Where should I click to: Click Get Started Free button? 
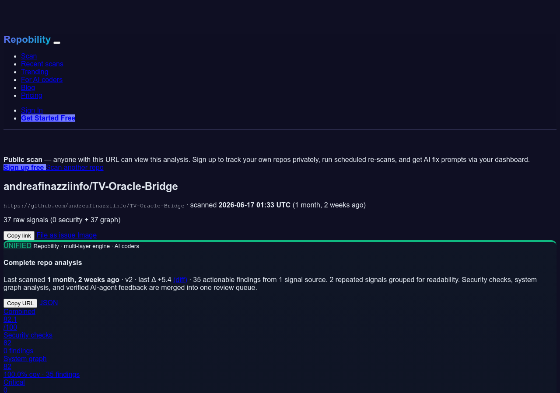click(48, 118)
